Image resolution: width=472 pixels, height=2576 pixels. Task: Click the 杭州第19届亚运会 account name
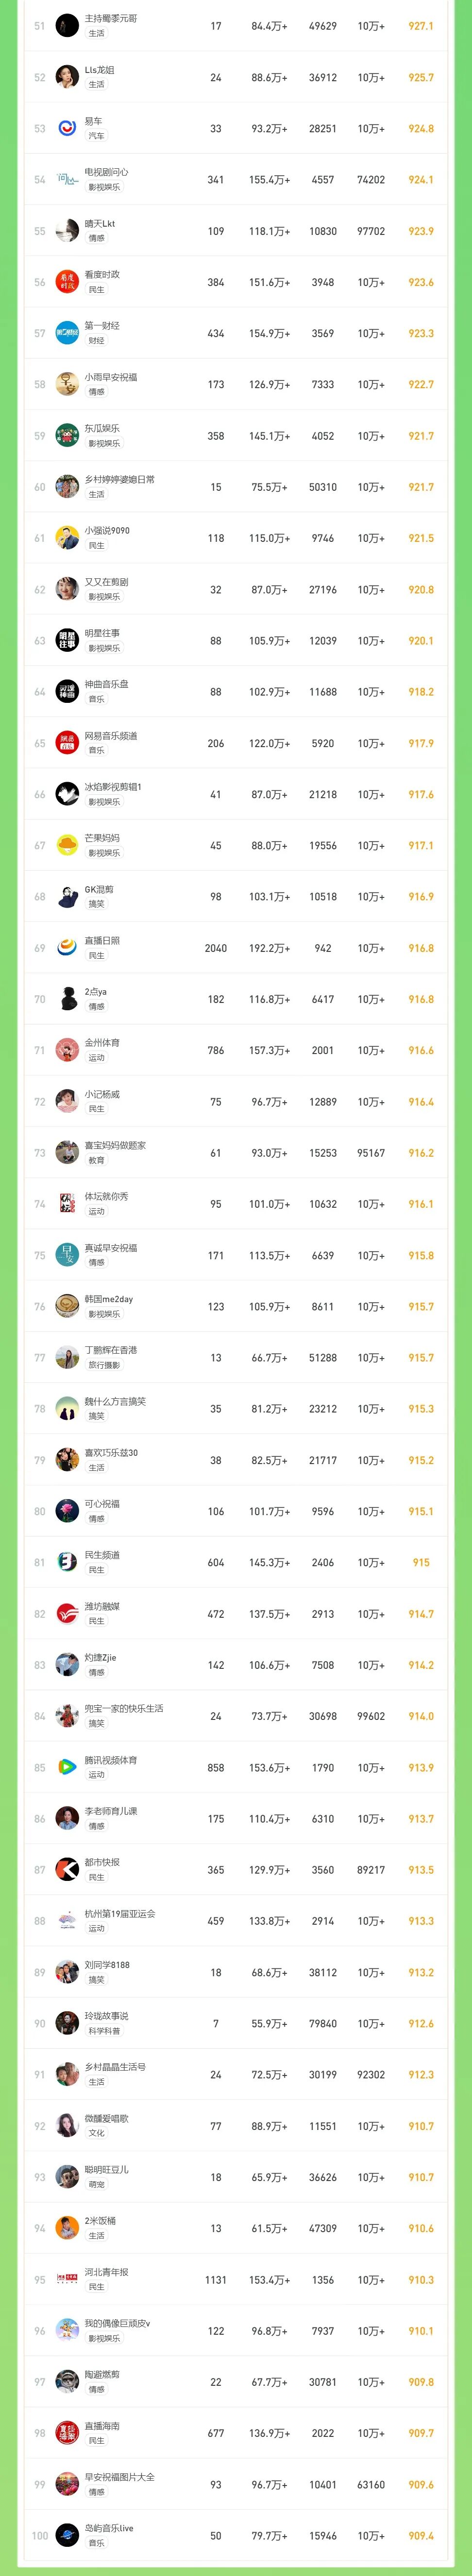tap(120, 1913)
